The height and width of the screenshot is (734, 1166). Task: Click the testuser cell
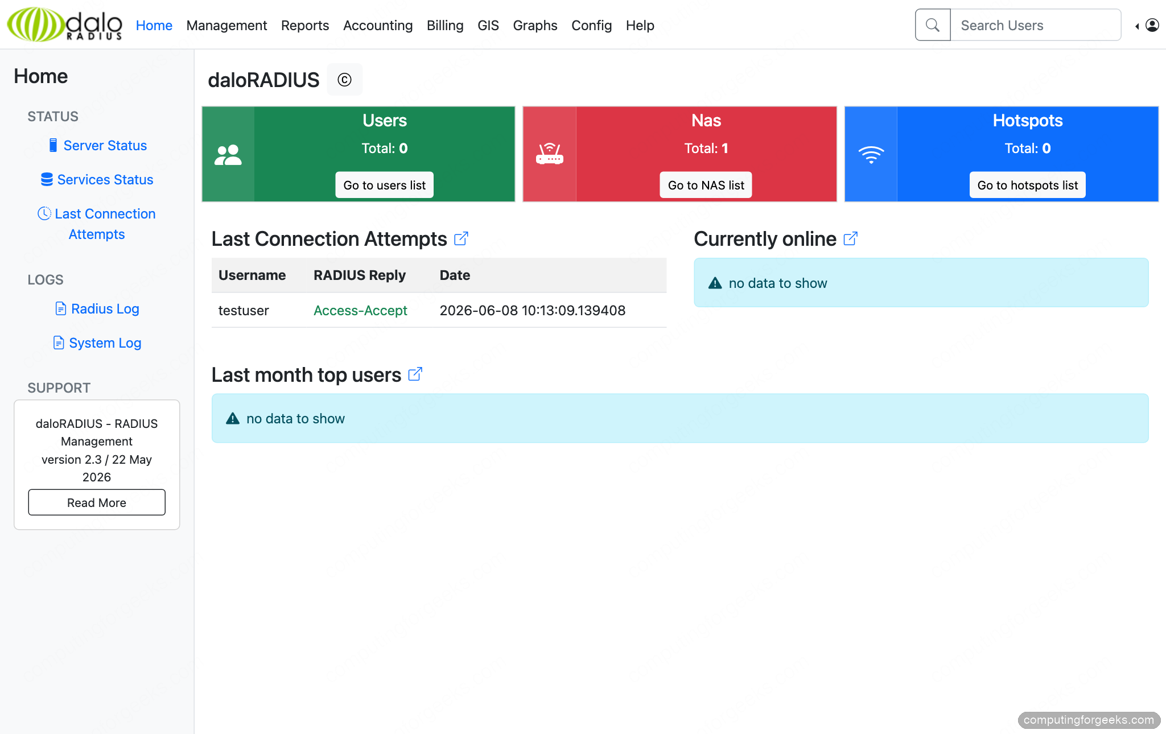(x=244, y=310)
